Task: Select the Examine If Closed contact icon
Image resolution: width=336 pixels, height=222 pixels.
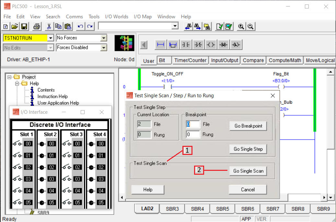Action: (186, 45)
